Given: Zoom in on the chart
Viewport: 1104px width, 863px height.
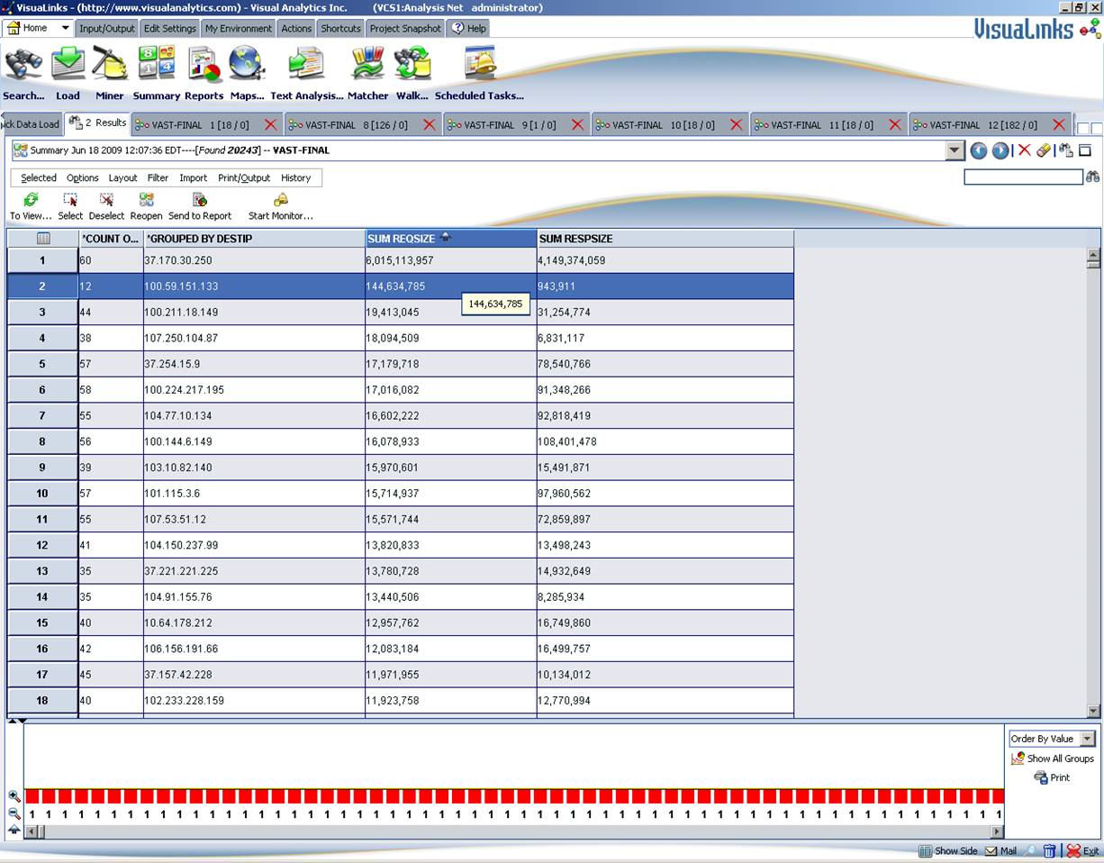Looking at the screenshot, I should click(x=14, y=796).
